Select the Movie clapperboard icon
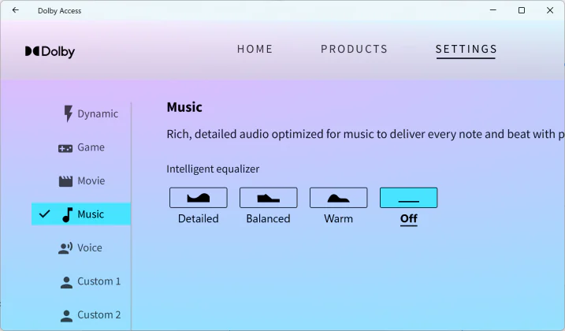Viewport: 565px width, 331px height. 65,181
